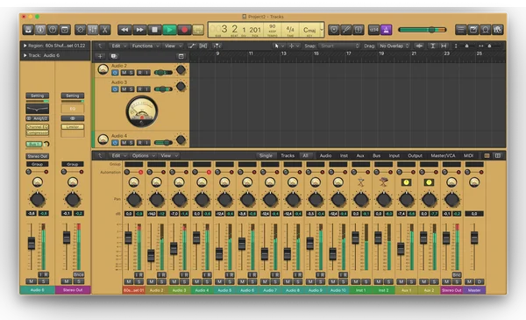Viewport: 526px width, 320px height.
Task: Open the Smart Controls dial button
Action: [x=80, y=30]
